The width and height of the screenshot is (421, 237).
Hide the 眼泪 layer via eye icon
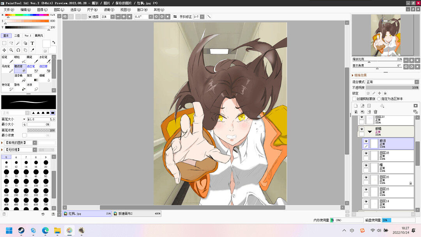click(x=366, y=141)
